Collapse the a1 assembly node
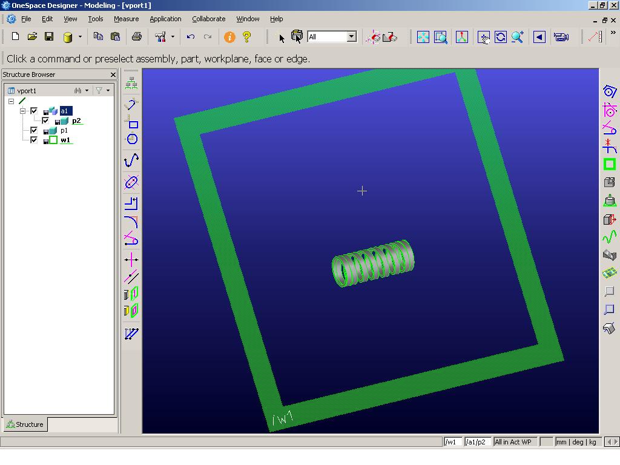 click(x=22, y=111)
